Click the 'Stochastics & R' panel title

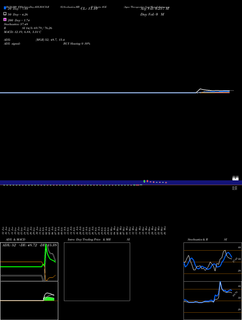[x=197, y=240]
